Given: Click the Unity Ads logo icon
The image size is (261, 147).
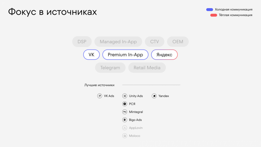Looking at the screenshot, I should pos(125,96).
